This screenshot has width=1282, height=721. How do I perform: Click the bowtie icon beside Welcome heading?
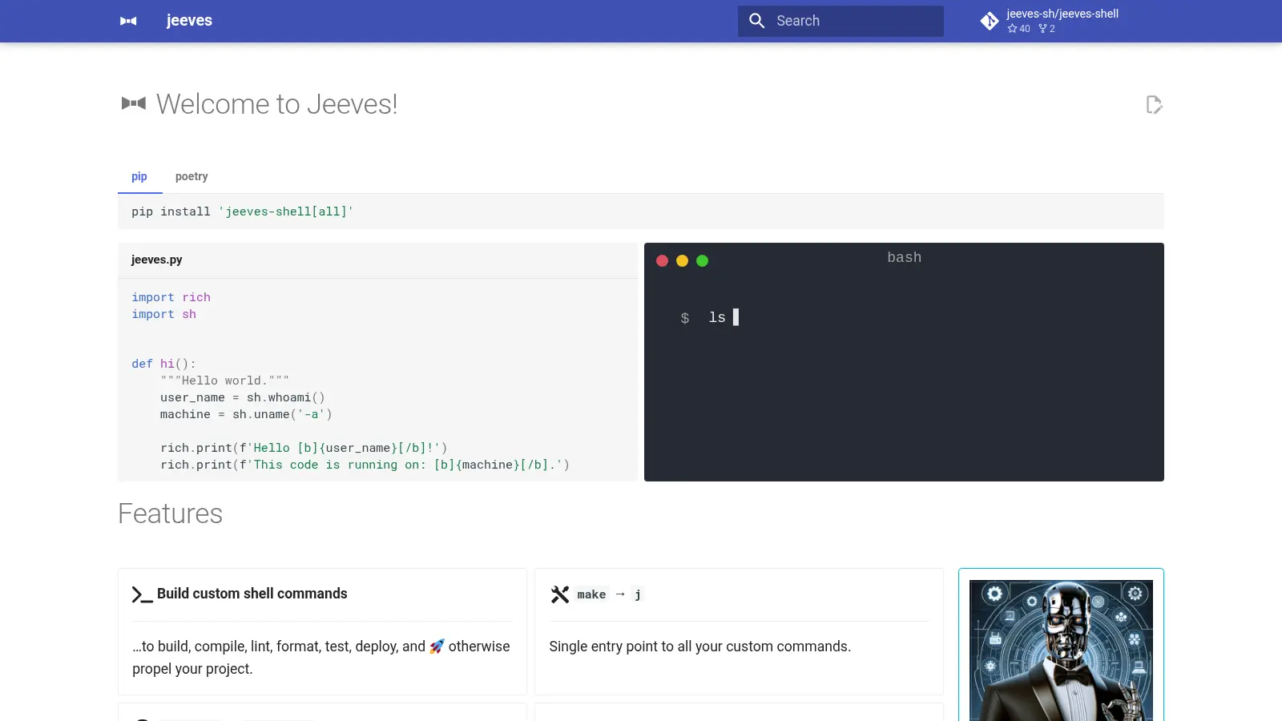coord(133,103)
